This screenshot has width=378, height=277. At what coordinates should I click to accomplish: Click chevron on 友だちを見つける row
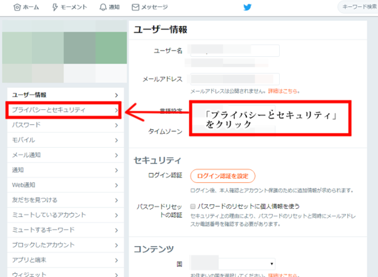point(117,200)
